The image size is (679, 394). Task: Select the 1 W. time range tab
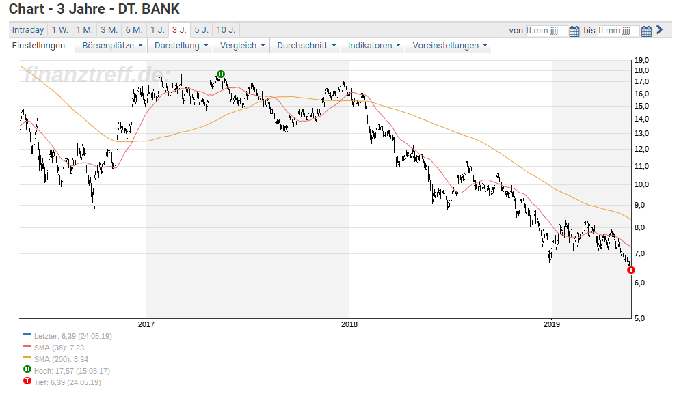click(x=59, y=30)
